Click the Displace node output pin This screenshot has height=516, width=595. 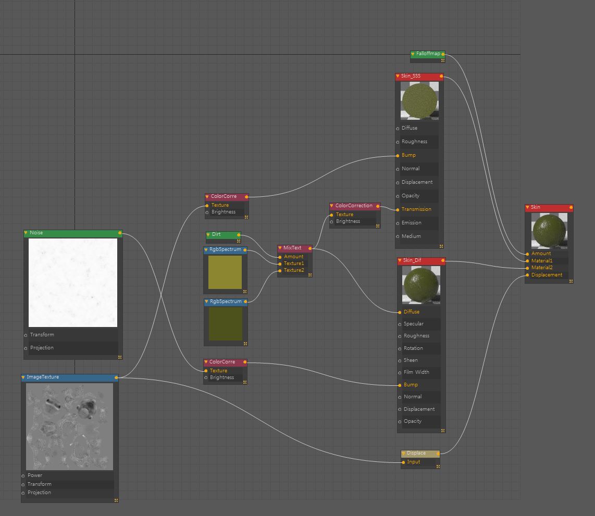coord(438,454)
